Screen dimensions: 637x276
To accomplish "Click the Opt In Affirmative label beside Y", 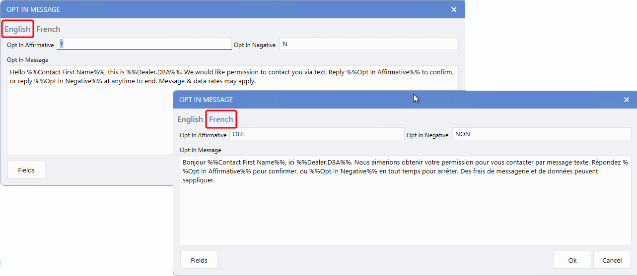I will (30, 45).
